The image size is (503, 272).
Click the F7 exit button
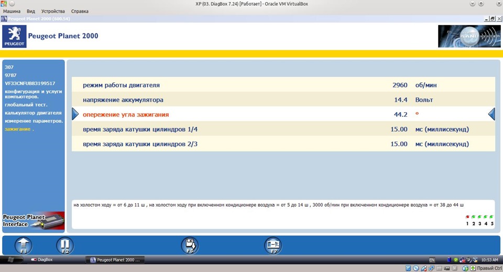[273, 246]
